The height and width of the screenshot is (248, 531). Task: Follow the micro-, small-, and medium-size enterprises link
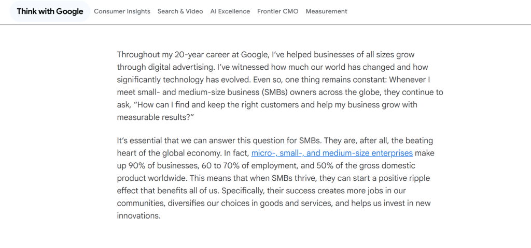click(332, 153)
